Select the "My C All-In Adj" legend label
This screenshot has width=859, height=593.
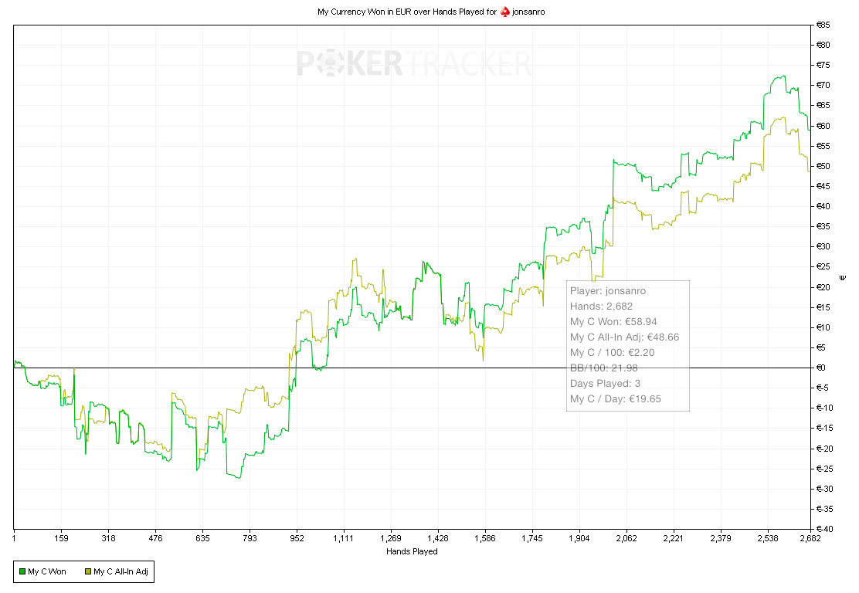[x=121, y=571]
